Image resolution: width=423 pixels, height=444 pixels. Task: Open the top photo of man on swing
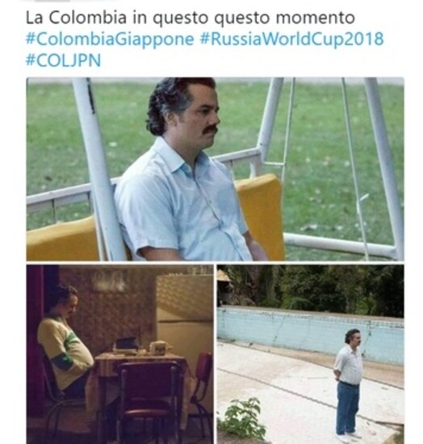215,169
